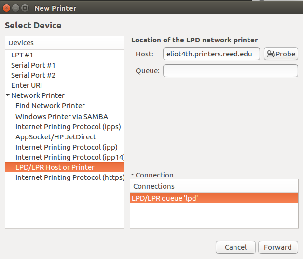Select Enter URI option
The width and height of the screenshot is (303, 259).
[x=27, y=85]
